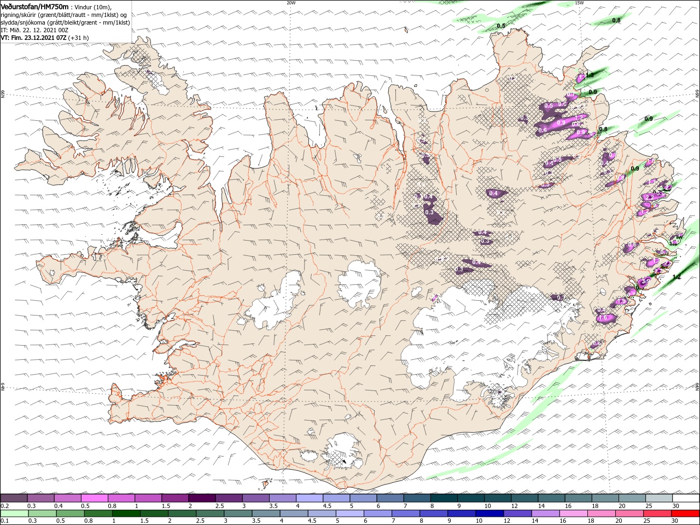Pick the purple swatch between 0.3 and 0.4
Viewport: 700px width, 525px height.
pos(41,498)
